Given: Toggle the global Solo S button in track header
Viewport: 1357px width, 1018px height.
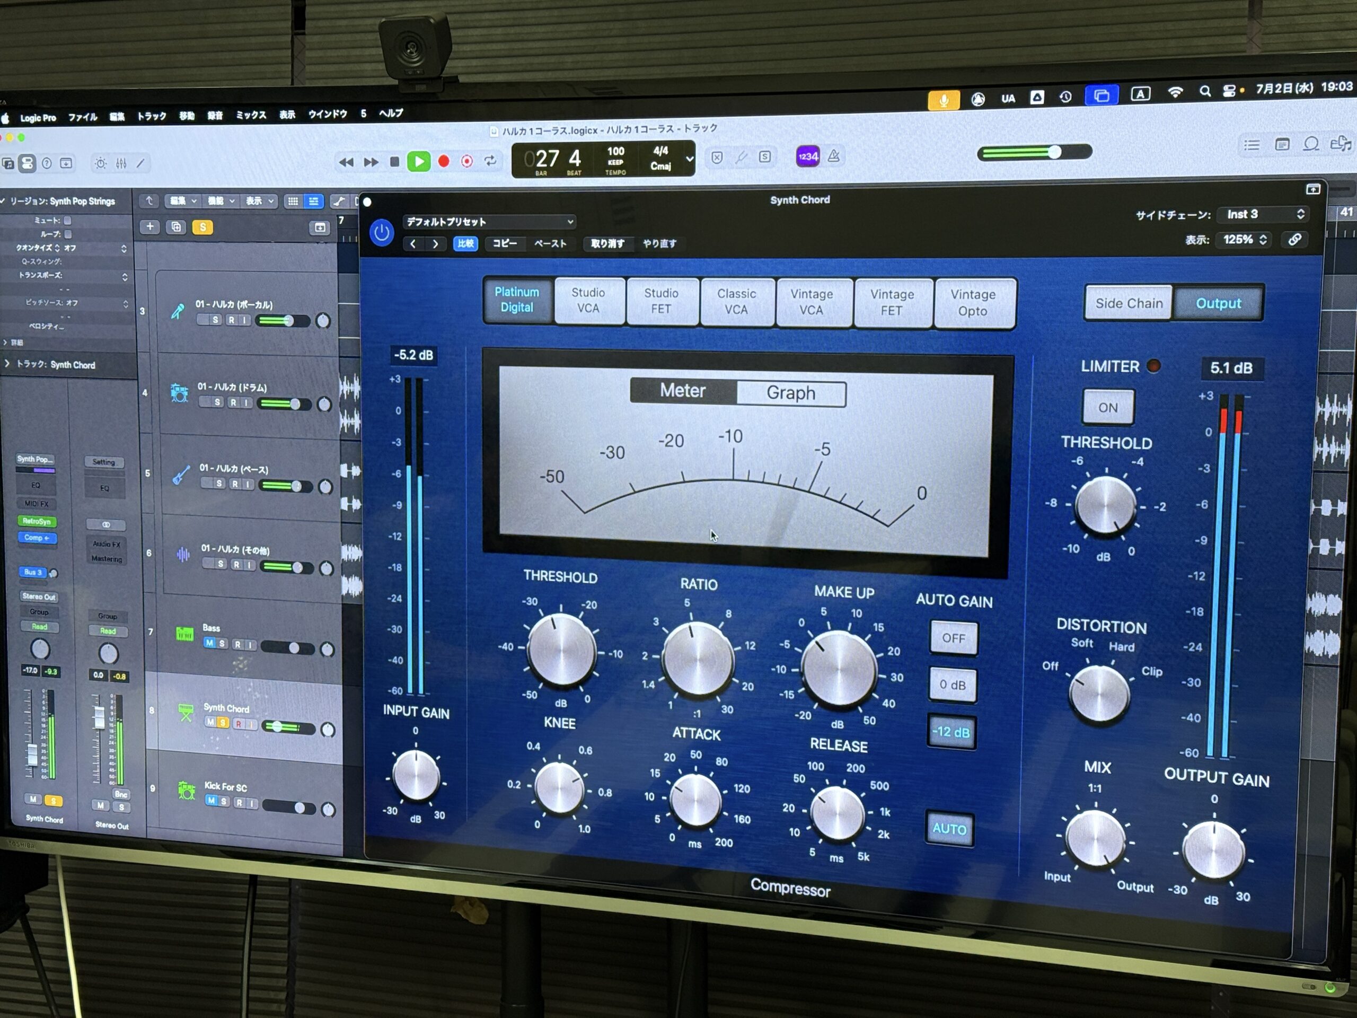Looking at the screenshot, I should click(202, 227).
